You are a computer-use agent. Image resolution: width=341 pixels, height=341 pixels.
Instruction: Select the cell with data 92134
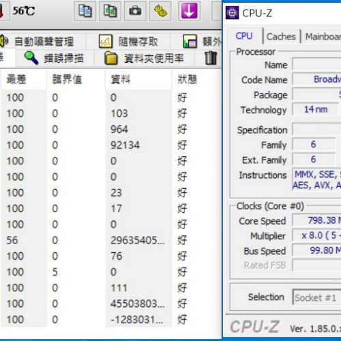[125, 145]
